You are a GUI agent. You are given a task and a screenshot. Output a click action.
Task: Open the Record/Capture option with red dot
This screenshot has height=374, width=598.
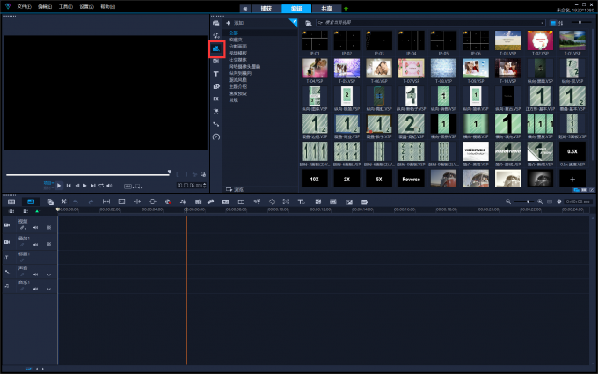tap(168, 202)
